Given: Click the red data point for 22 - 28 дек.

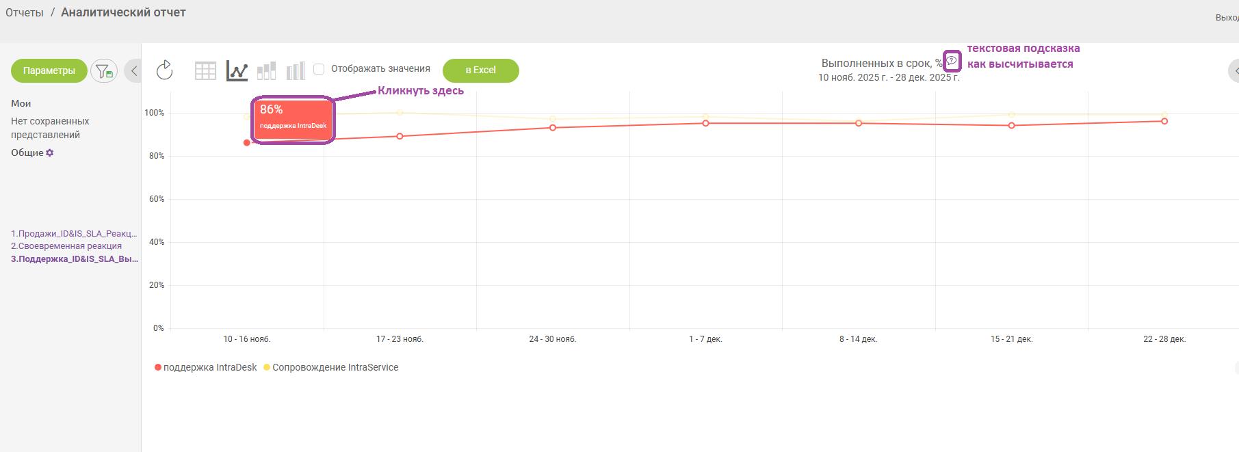Looking at the screenshot, I should [x=1164, y=121].
